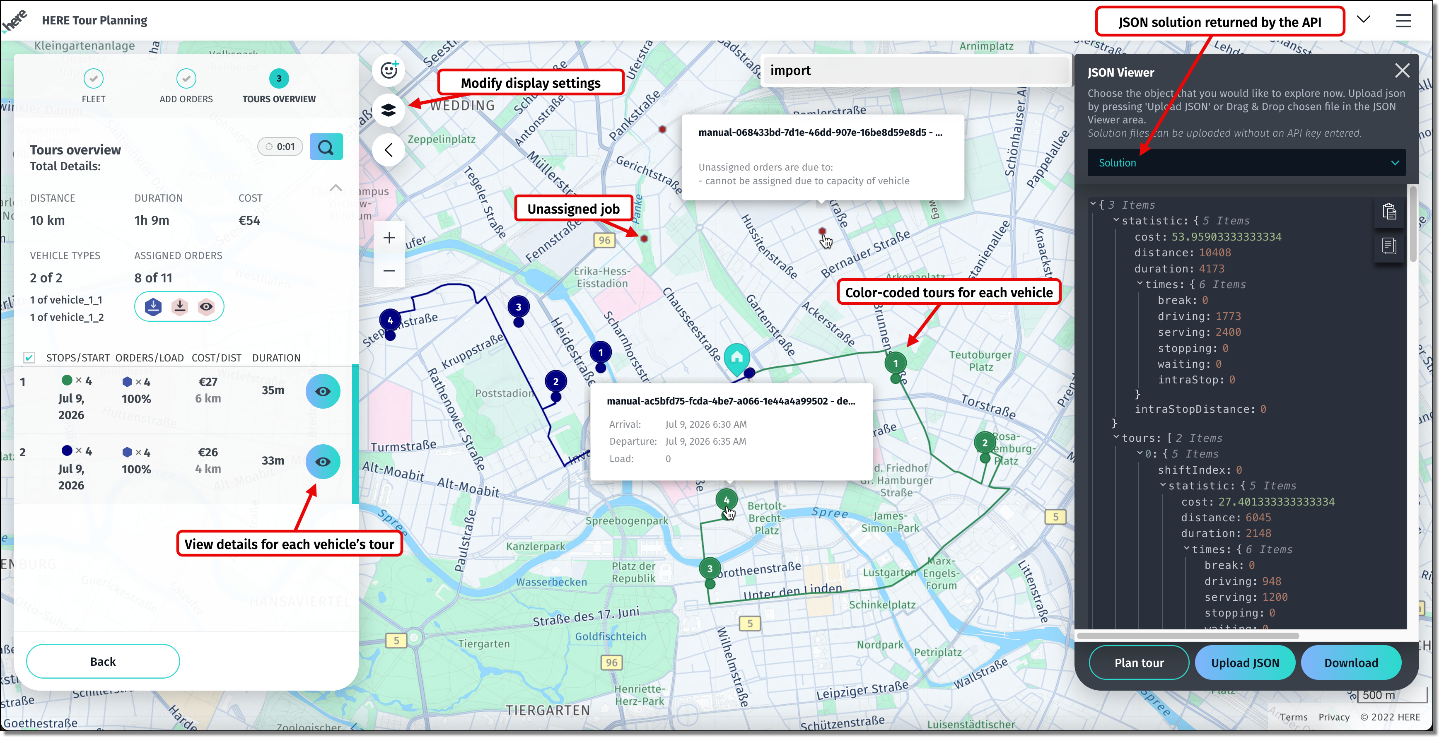Screen dimensions: 1439x737
Task: Select the Tours Overview step
Action: 279,86
